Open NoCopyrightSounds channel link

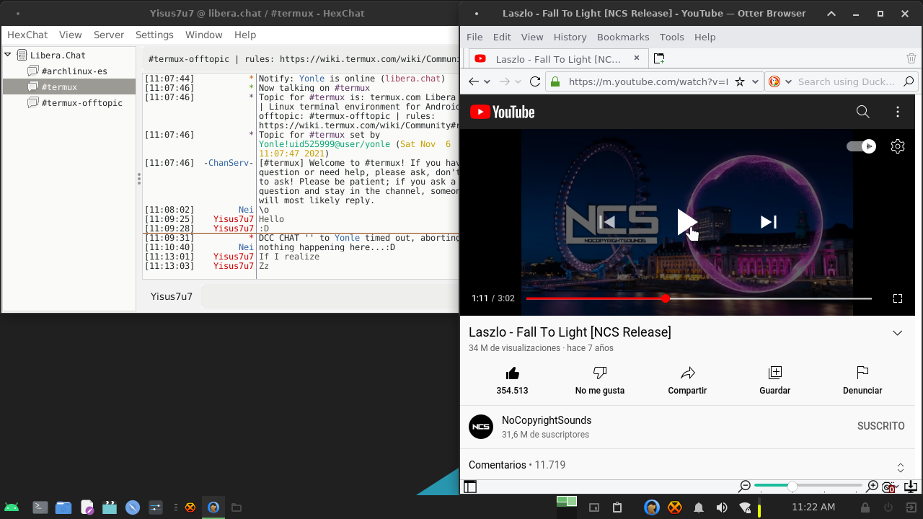pos(547,420)
